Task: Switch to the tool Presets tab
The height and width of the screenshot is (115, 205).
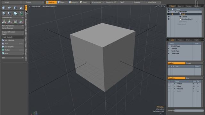Action: click(194, 63)
